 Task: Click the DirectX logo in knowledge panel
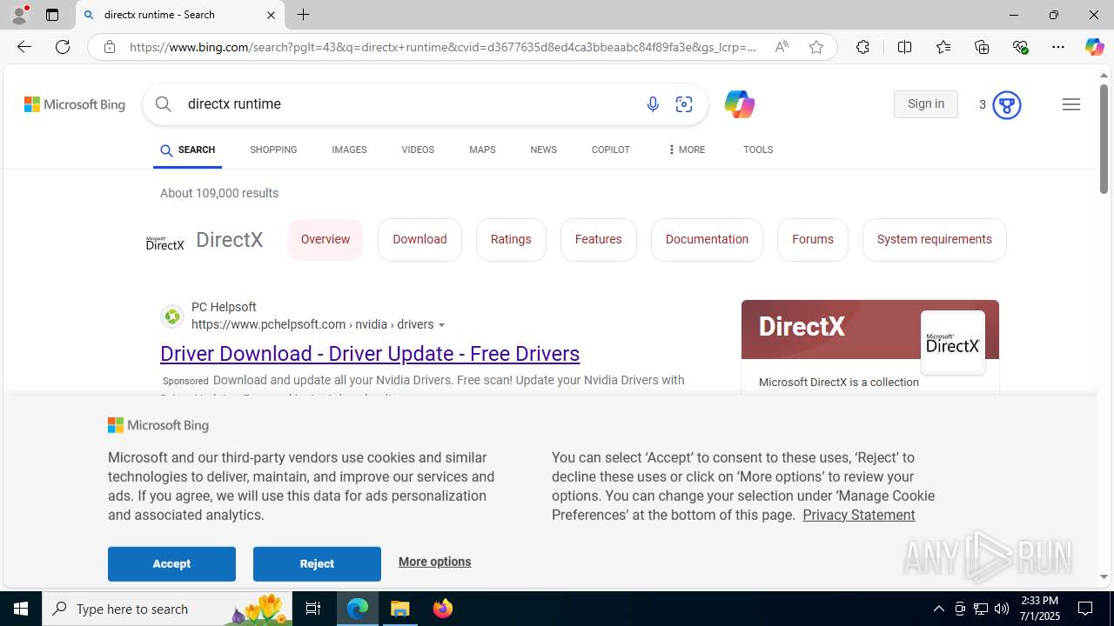(x=953, y=343)
